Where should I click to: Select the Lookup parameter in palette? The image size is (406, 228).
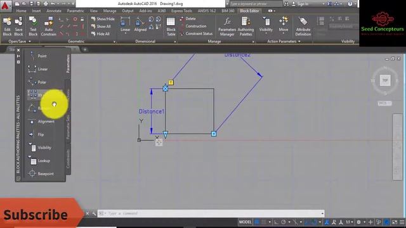coord(39,161)
